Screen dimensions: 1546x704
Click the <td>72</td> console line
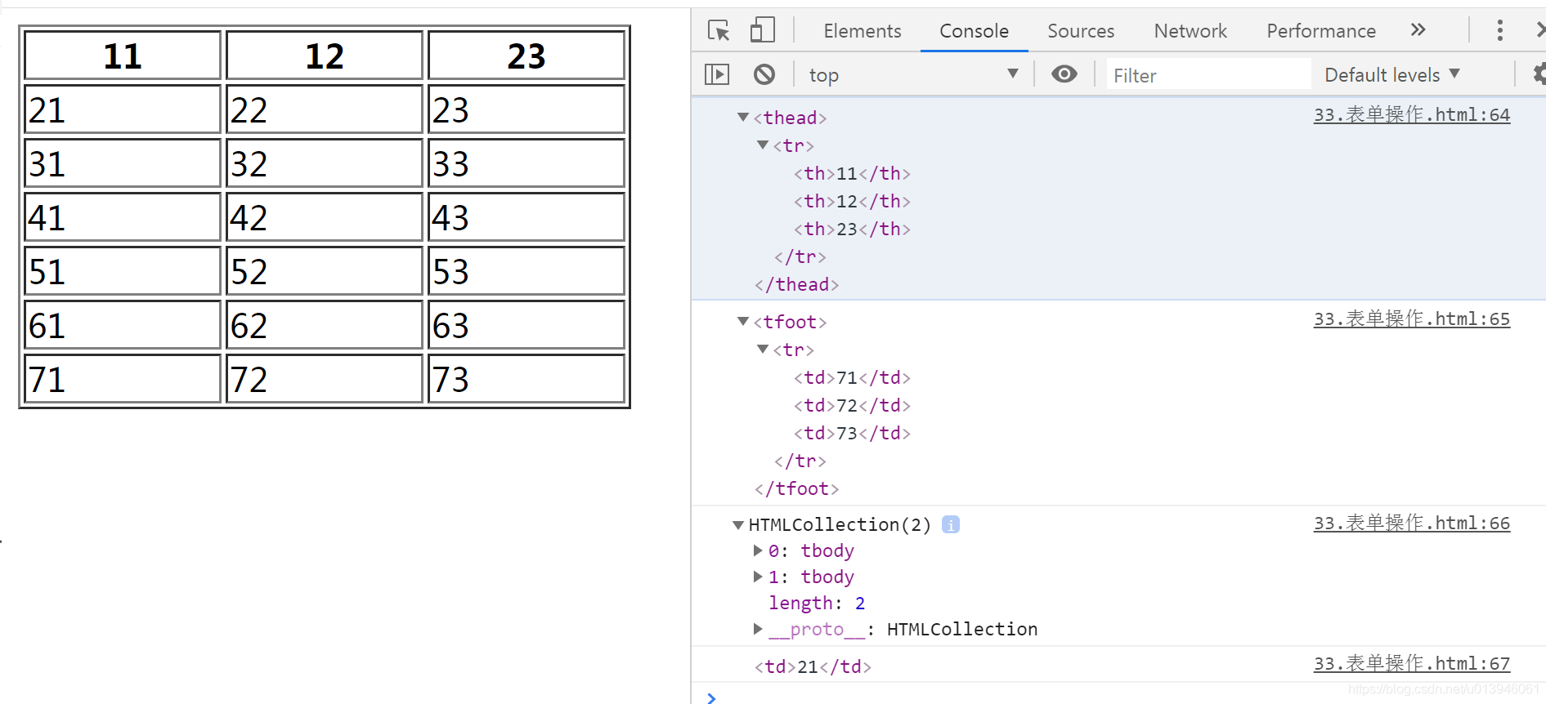pos(852,405)
